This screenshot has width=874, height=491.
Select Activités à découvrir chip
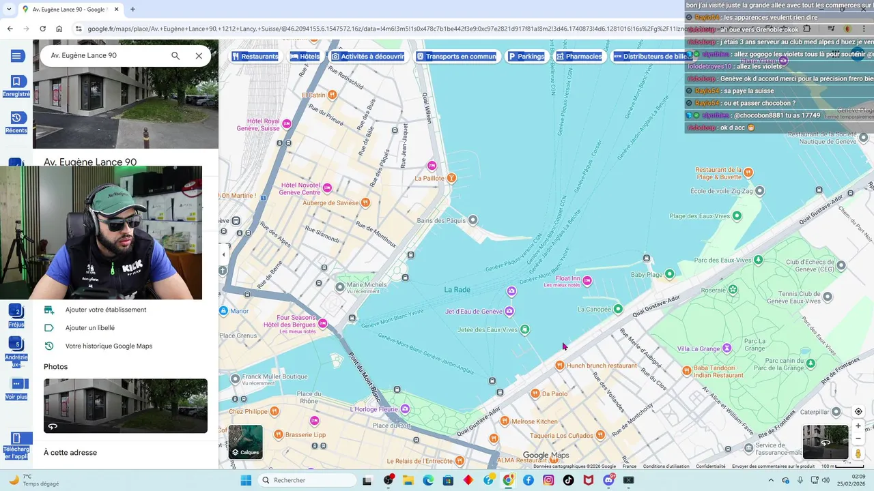[368, 57]
